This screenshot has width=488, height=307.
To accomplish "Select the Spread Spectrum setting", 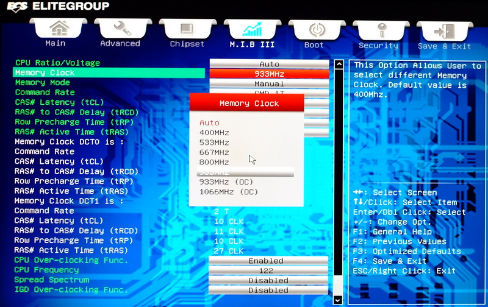I will click(x=52, y=280).
